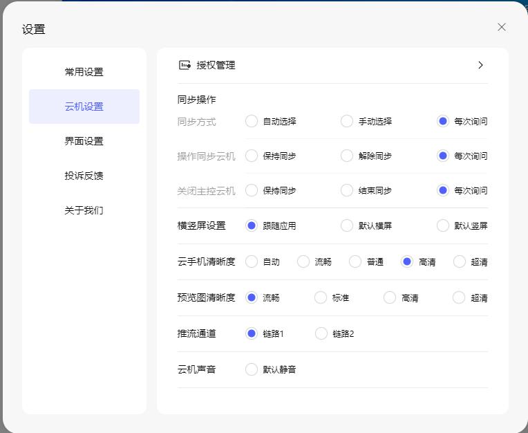Choose 手动选择 for 同步方式
The width and height of the screenshot is (528, 433).
[347, 121]
